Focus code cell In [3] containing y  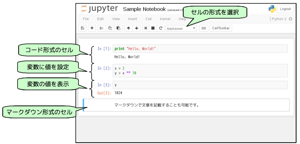(x=200, y=85)
